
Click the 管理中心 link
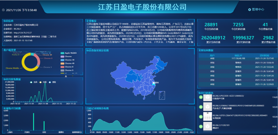pyautogui.click(x=258, y=10)
